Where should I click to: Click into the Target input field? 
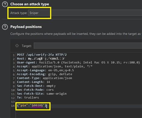click(88, 46)
